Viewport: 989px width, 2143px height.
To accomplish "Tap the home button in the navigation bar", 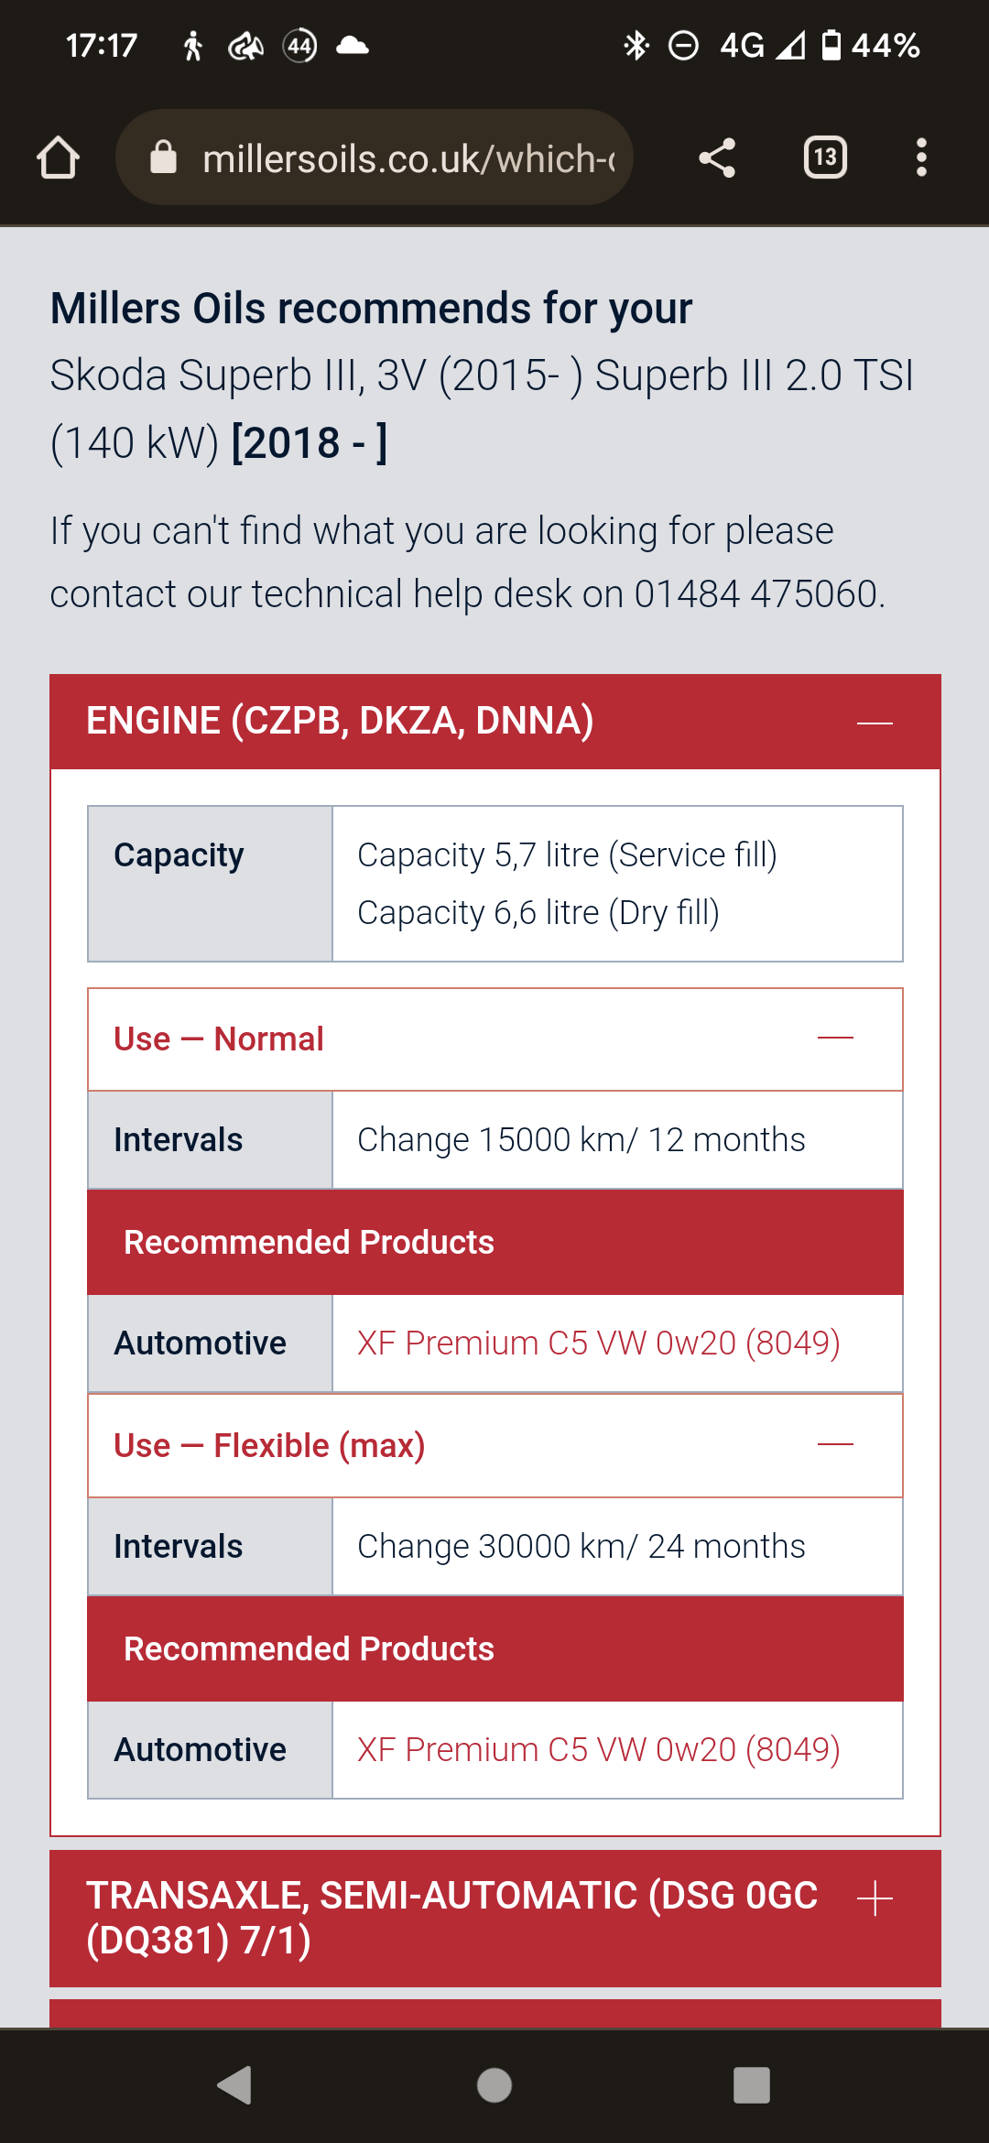I will [x=494, y=2086].
